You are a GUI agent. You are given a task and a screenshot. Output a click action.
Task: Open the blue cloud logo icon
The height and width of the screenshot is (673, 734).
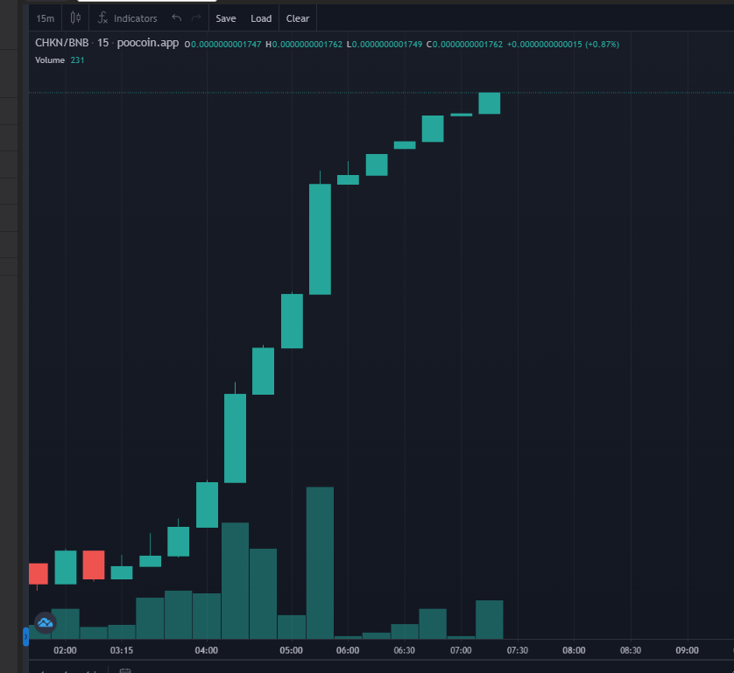[x=46, y=622]
